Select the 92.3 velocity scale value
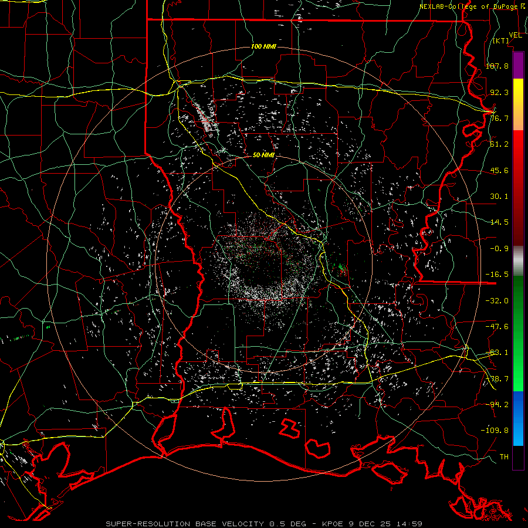The image size is (528, 528). [499, 92]
